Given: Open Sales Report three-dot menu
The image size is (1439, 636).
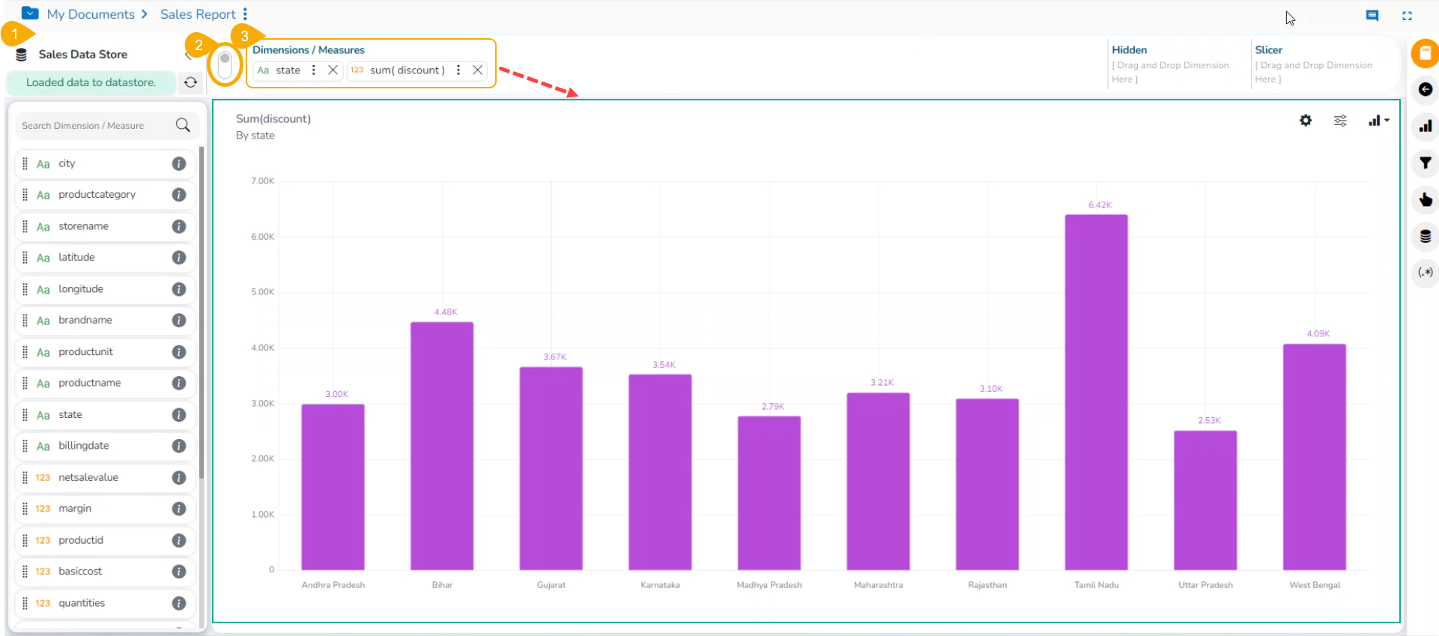Looking at the screenshot, I should tap(245, 14).
